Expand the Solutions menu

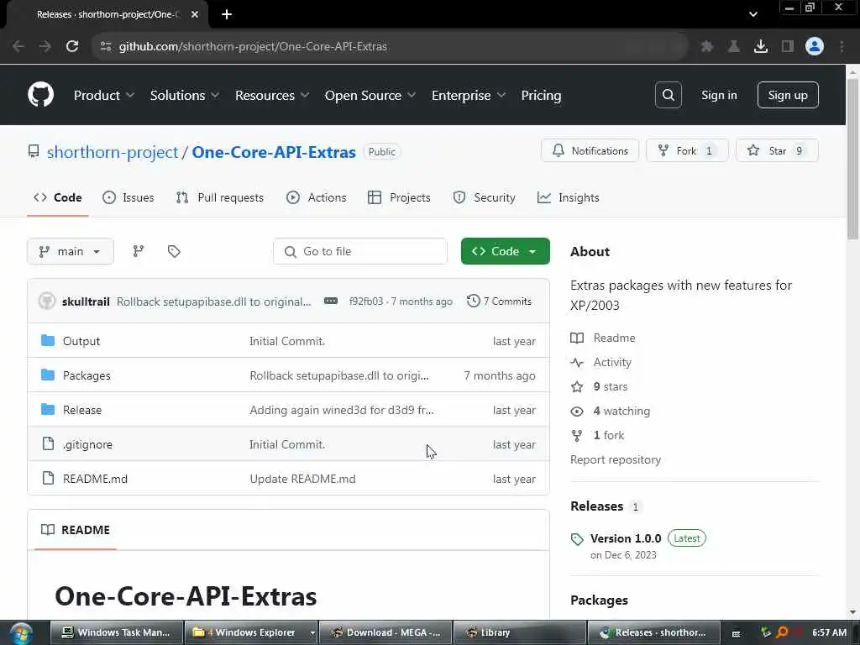[184, 96]
